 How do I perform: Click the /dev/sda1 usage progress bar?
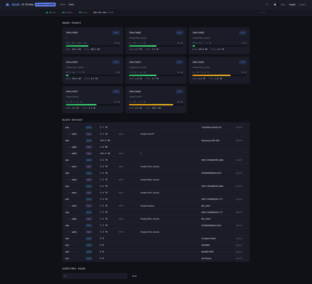(156, 105)
